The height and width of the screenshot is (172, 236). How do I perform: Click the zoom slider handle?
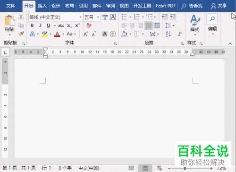click(x=185, y=169)
